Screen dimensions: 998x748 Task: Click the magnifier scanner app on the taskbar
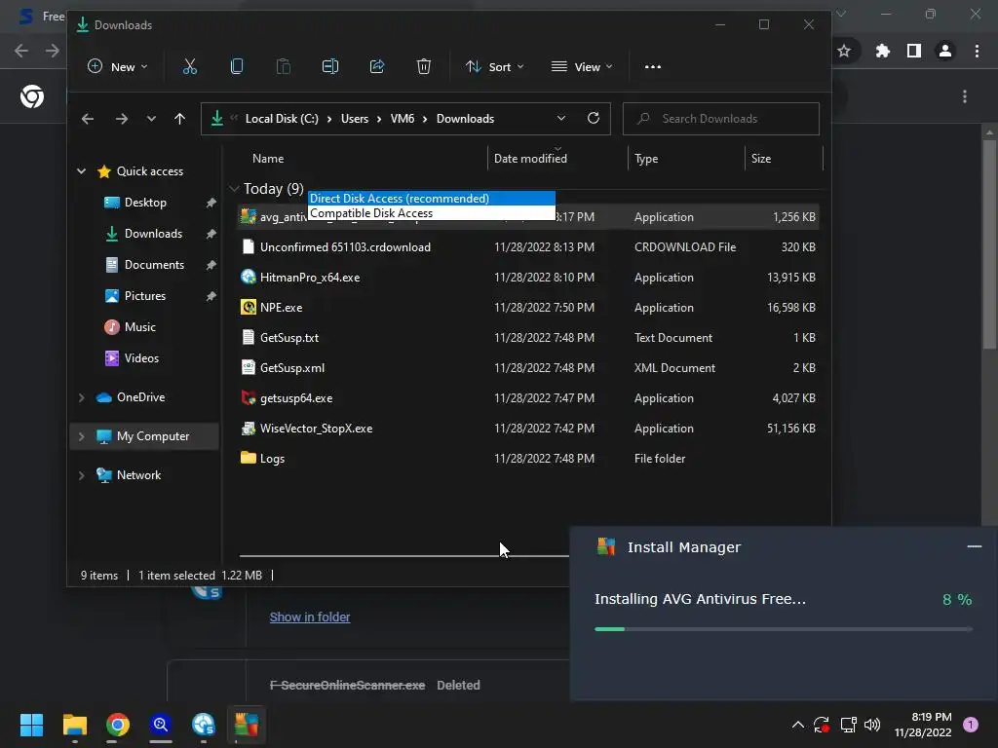pos(161,725)
